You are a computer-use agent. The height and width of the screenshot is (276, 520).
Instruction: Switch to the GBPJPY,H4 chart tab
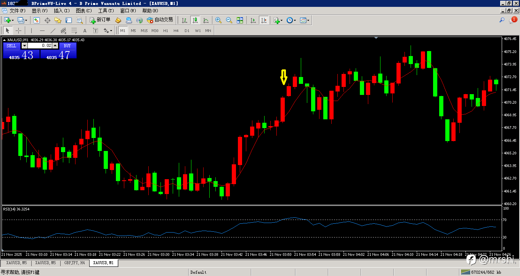74,263
